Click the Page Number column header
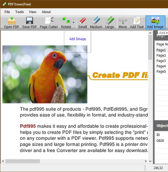Viewport: 168px width, 172px height. [162, 44]
